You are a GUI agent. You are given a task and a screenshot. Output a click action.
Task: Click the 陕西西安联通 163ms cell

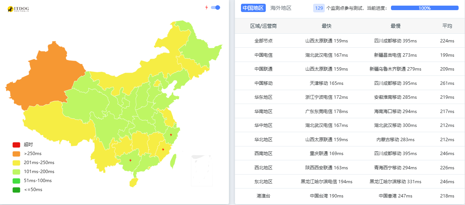327,167
